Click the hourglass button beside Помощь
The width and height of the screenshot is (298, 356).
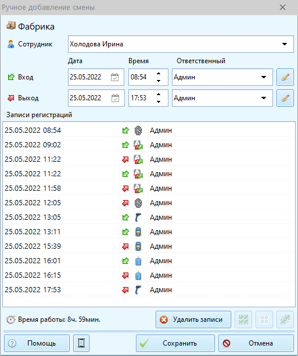pos(81,343)
